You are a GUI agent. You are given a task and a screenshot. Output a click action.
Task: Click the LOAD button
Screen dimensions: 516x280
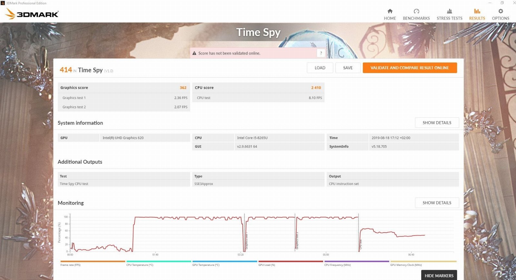click(320, 68)
